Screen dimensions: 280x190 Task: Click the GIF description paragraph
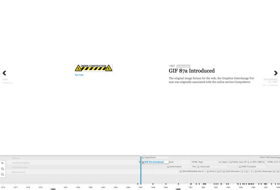click(212, 80)
